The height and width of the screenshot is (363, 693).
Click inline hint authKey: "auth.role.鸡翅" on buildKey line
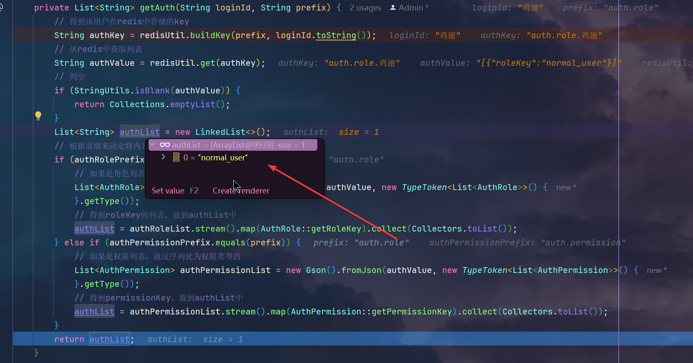pos(541,35)
